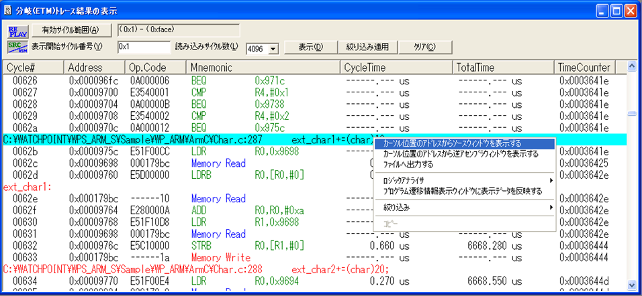This screenshot has width=642, height=296.
Task: Select カーソル位置のアドレスから逆アセンブラウィンドウを表示する
Action: pos(463,153)
